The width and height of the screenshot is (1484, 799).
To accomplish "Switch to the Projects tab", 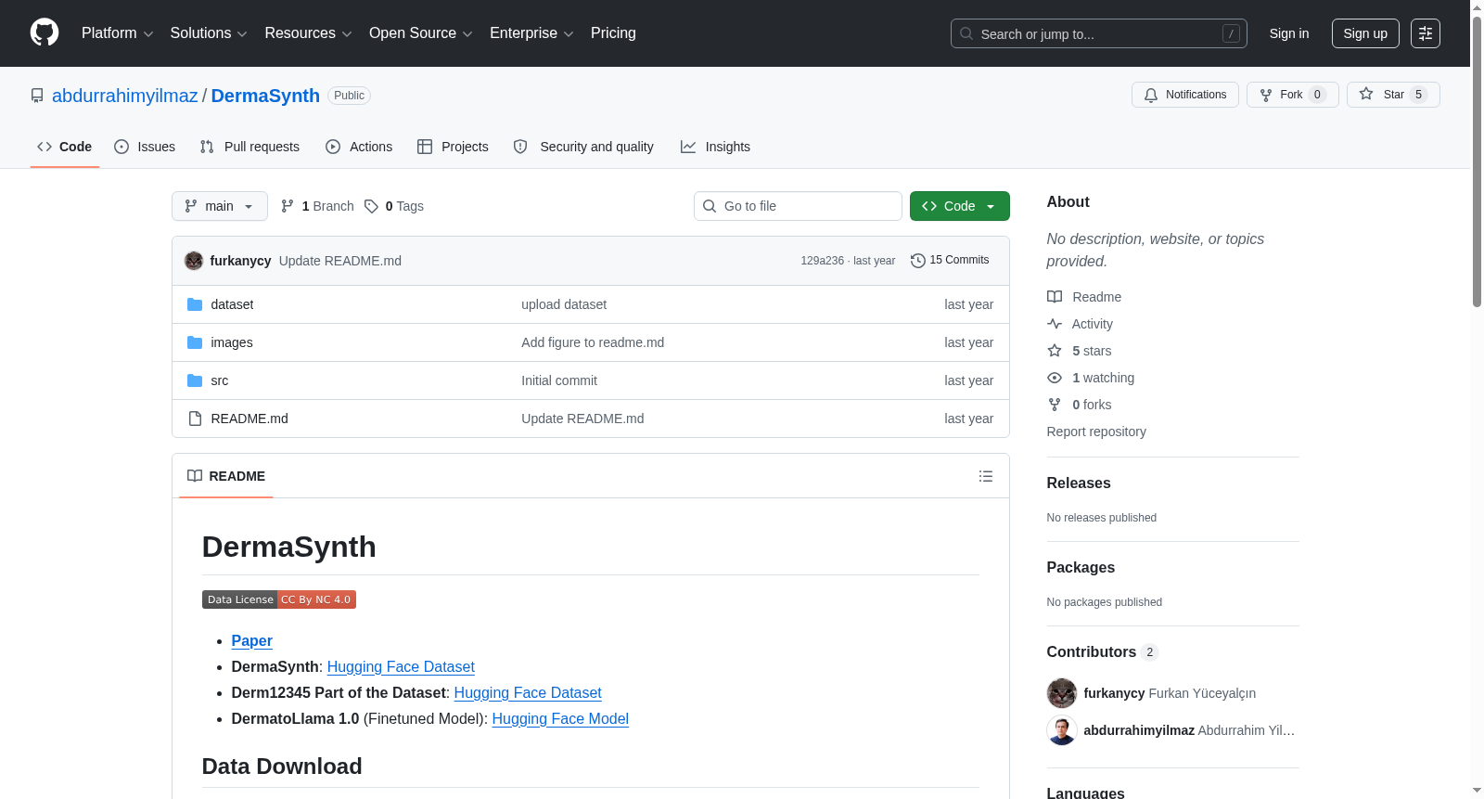I will point(453,147).
